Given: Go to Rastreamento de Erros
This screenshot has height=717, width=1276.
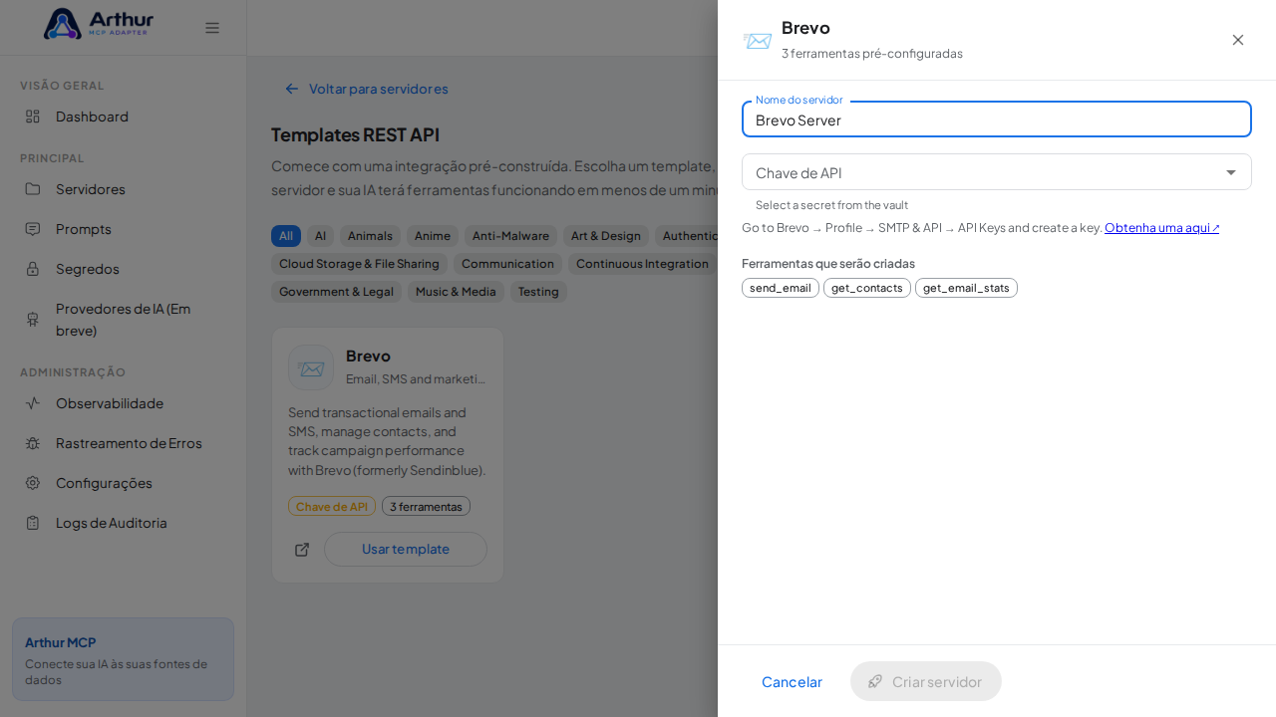Looking at the screenshot, I should 123,443.
